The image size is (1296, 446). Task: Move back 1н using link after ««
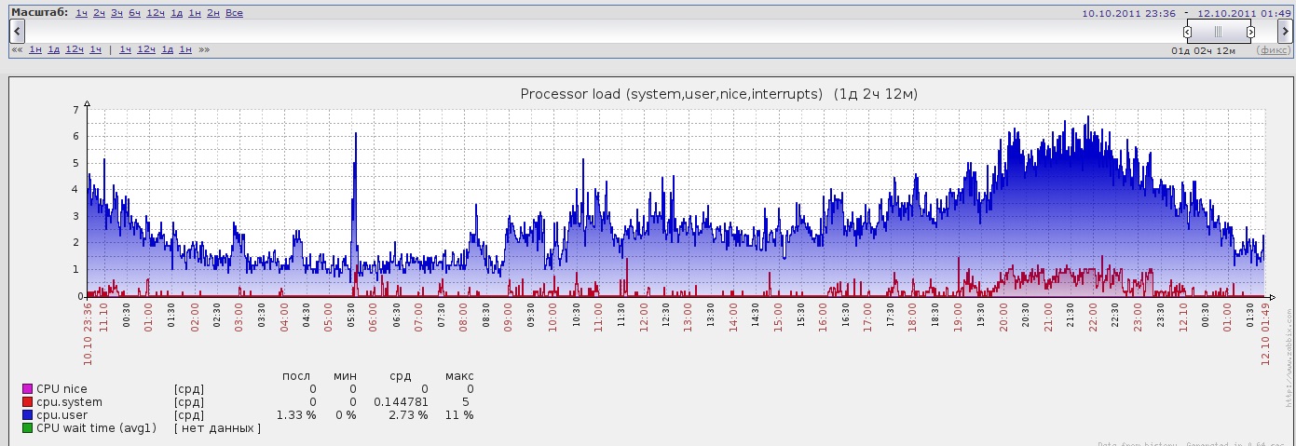point(35,49)
